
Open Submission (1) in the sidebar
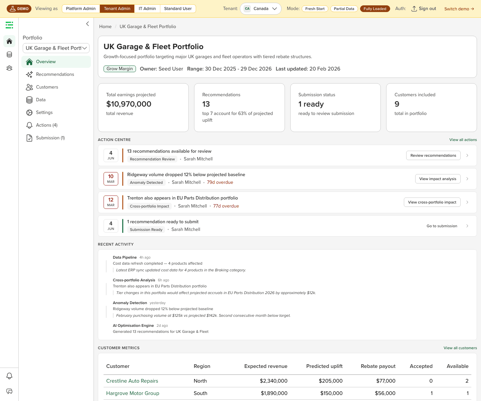(x=56, y=138)
